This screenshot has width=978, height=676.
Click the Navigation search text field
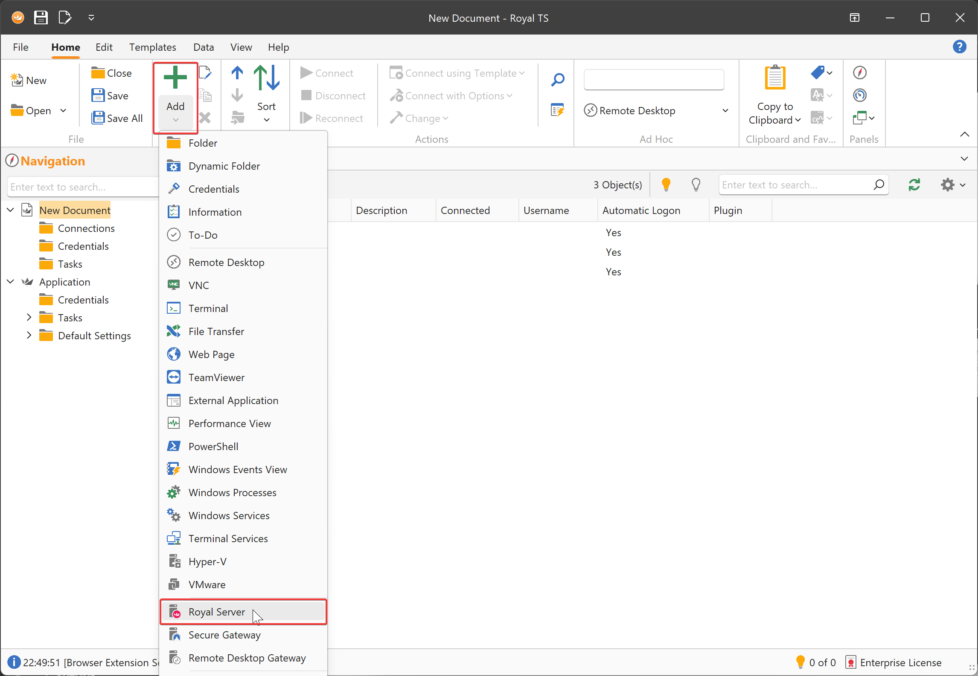click(x=82, y=187)
